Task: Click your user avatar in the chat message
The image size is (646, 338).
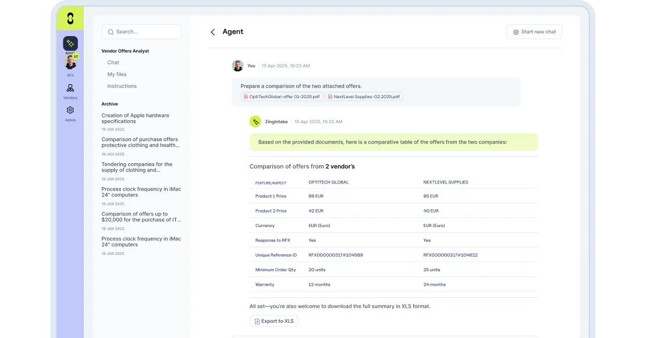Action: 237,66
